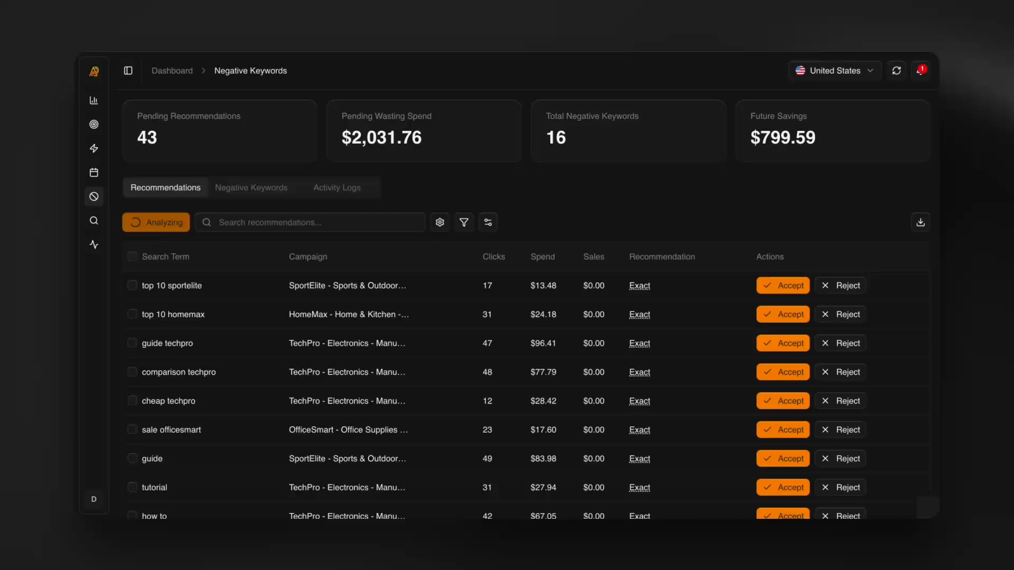This screenshot has width=1014, height=570.
Task: Accept the 'cheap techpro' recommendation
Action: 783,401
